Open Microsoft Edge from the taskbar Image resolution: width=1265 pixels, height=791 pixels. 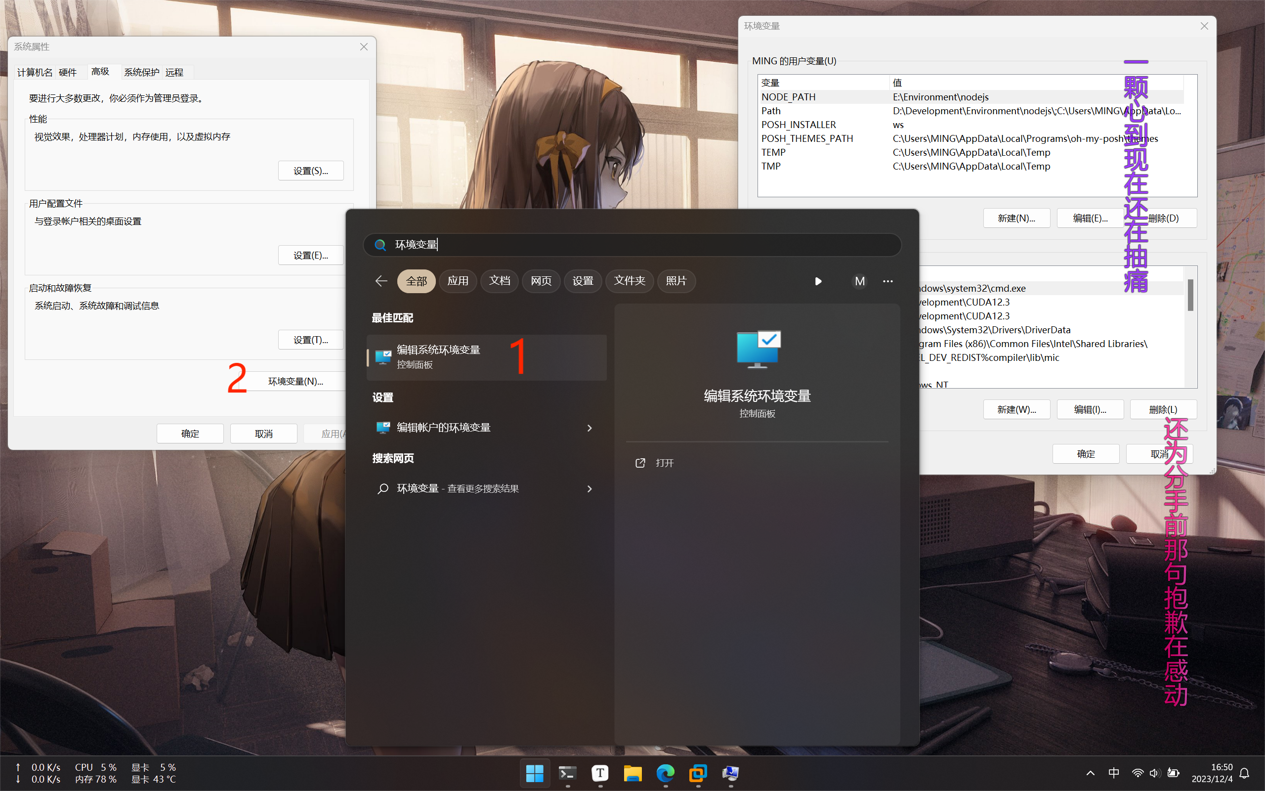click(665, 773)
